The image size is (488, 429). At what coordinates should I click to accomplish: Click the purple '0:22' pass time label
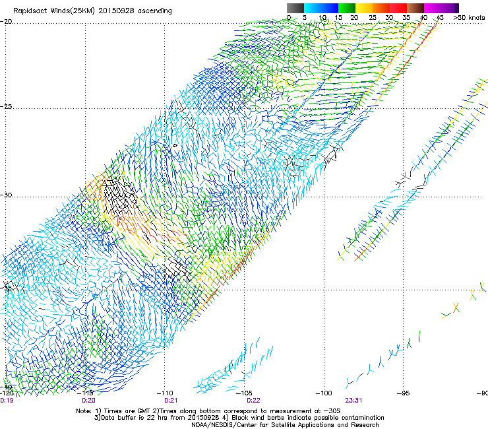pyautogui.click(x=253, y=401)
